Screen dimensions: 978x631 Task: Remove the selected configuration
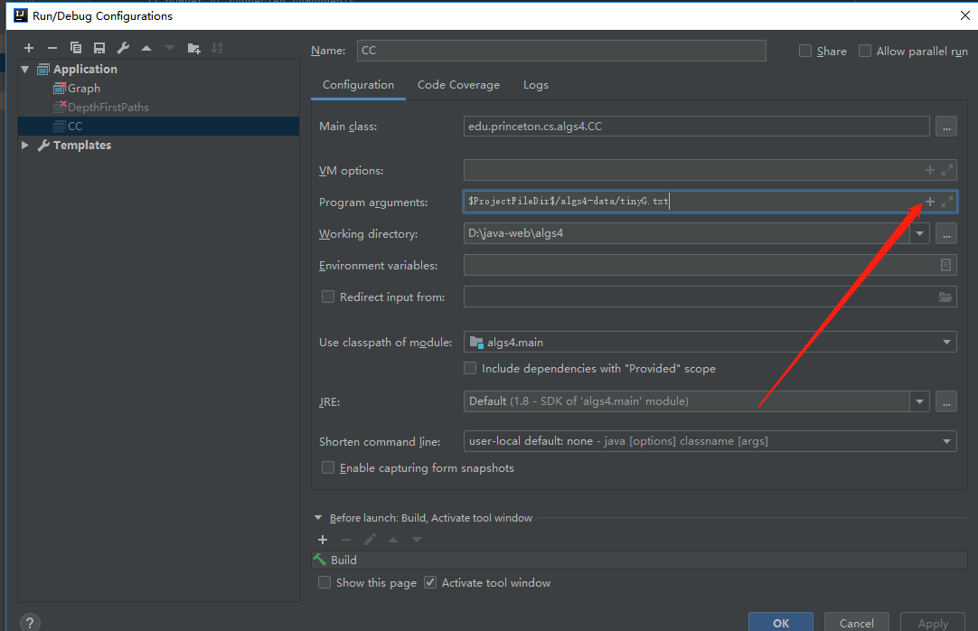point(52,48)
